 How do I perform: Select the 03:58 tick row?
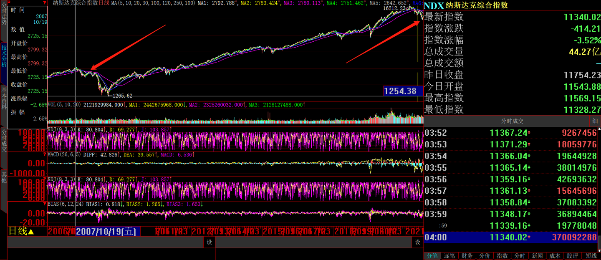pyautogui.click(x=510, y=202)
